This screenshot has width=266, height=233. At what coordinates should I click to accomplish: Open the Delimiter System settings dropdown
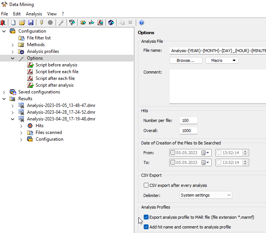206,195
